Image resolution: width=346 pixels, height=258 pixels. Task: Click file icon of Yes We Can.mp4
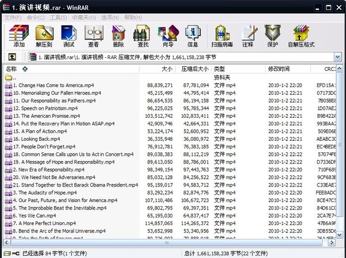point(9,216)
